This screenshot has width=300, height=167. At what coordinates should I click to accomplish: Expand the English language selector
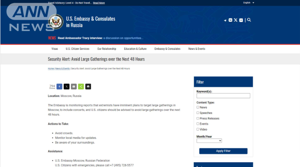tap(248, 3)
